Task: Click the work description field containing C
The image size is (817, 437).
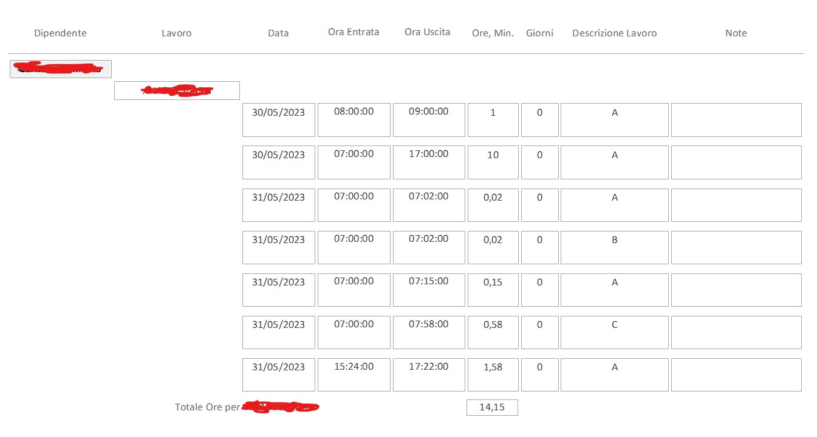Action: pyautogui.click(x=614, y=332)
